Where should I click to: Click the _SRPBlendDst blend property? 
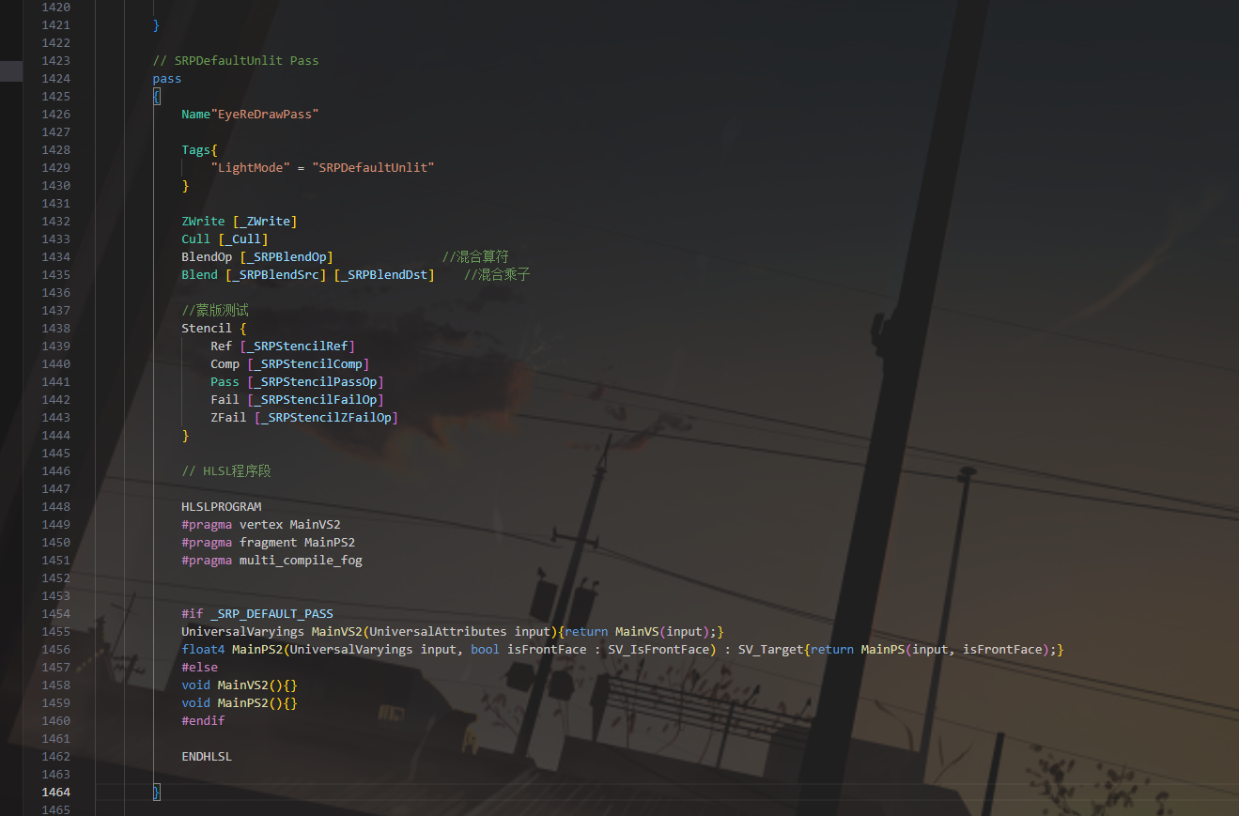coord(384,275)
